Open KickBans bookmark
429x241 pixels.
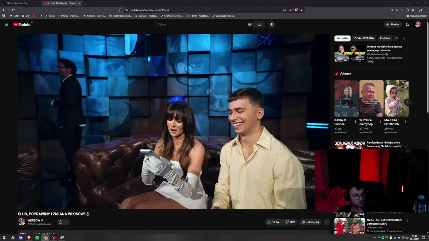[95, 16]
